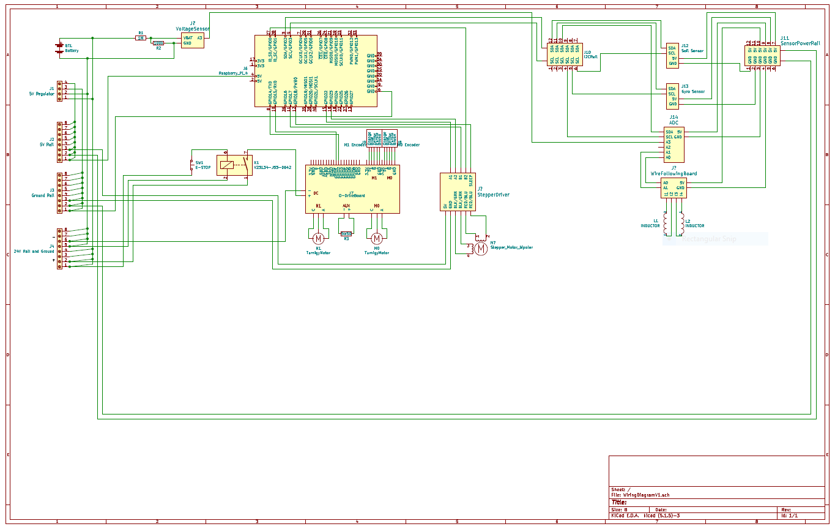Select the L2 inductor coil
This screenshot has height=529, width=835.
(x=681, y=222)
